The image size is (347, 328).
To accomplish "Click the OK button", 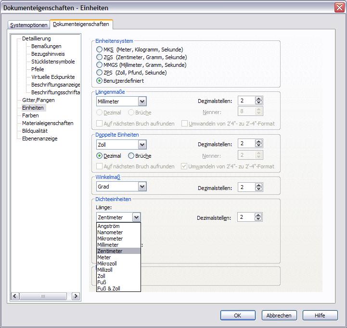I will 238,315.
